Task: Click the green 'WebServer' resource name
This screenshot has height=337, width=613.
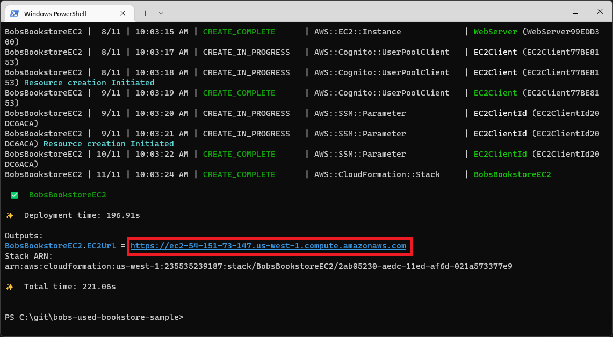Action: tap(495, 32)
